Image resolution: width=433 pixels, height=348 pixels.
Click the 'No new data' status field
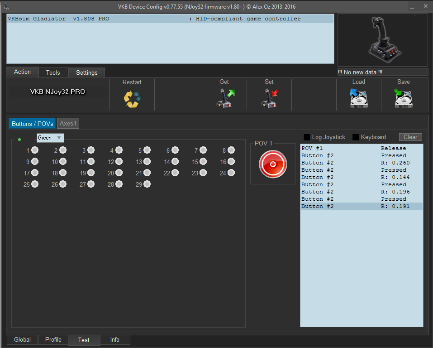coord(383,72)
